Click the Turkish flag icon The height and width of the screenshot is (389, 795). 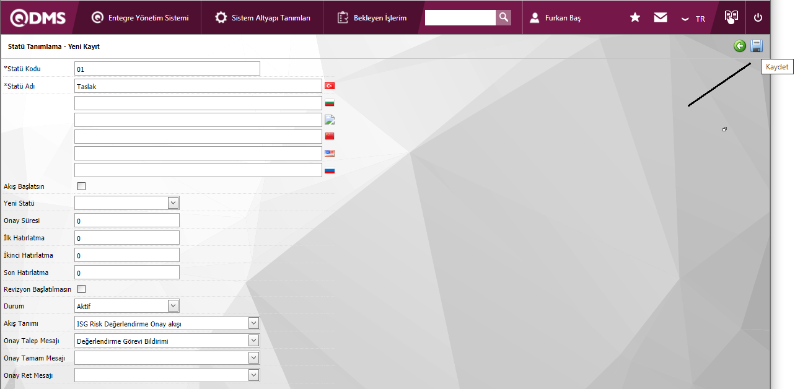point(330,85)
